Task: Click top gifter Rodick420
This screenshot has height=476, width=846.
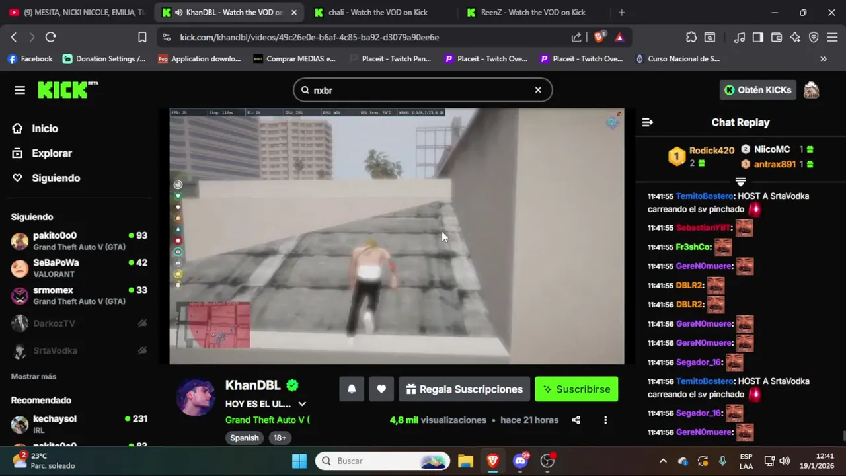Action: click(711, 151)
